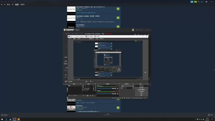Toggle lock on second text source

tap(95, 87)
